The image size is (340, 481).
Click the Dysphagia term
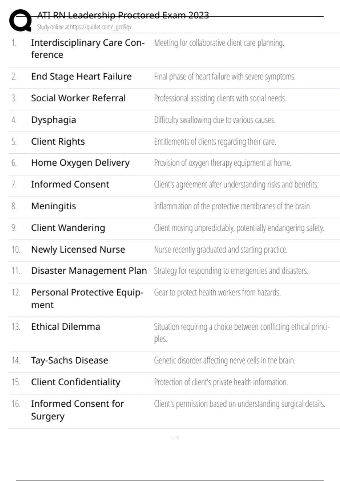point(54,120)
